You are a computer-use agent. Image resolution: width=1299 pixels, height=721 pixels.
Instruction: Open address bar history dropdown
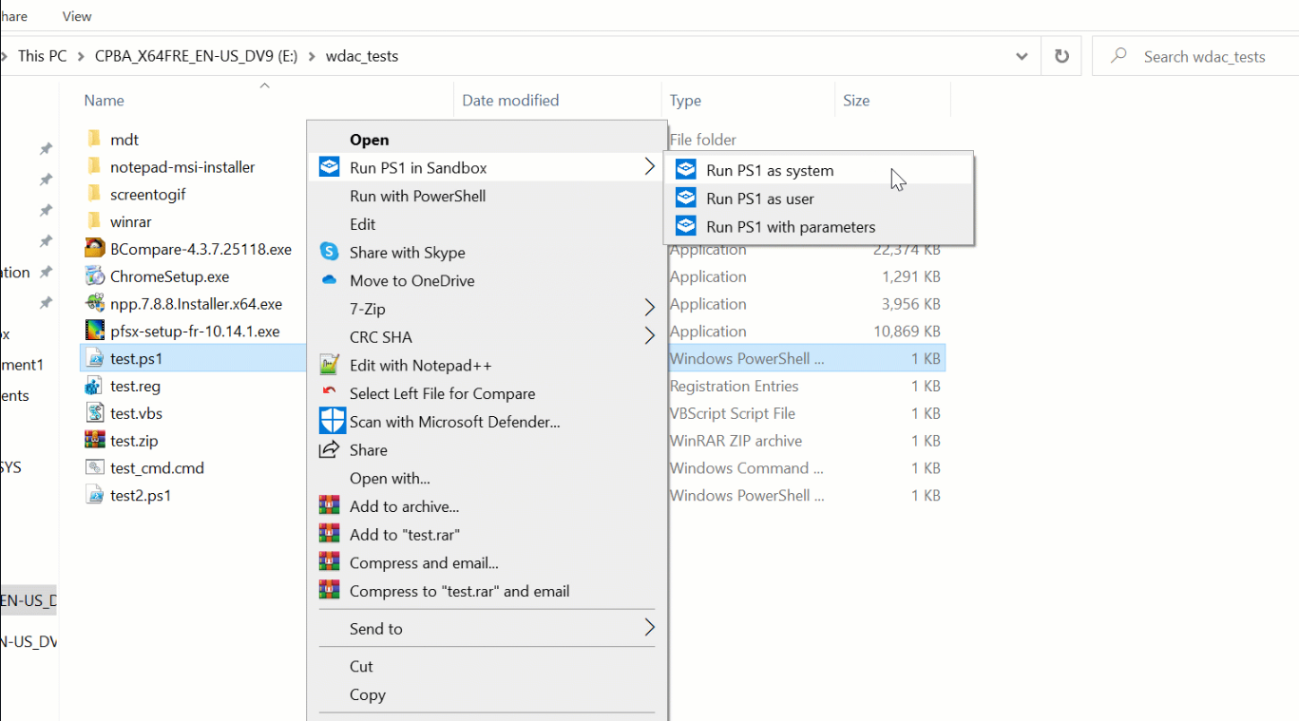point(1022,56)
